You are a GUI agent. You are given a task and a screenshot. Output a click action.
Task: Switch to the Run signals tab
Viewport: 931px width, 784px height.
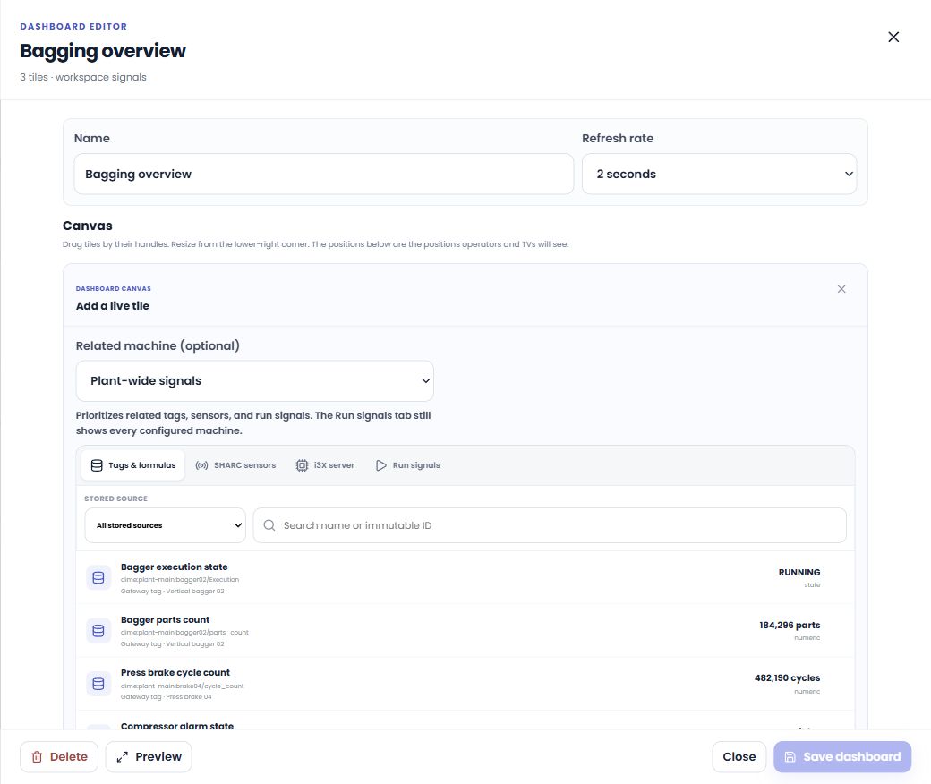(408, 465)
